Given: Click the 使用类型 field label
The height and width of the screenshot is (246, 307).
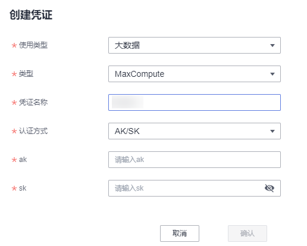Looking at the screenshot, I should [x=33, y=45].
